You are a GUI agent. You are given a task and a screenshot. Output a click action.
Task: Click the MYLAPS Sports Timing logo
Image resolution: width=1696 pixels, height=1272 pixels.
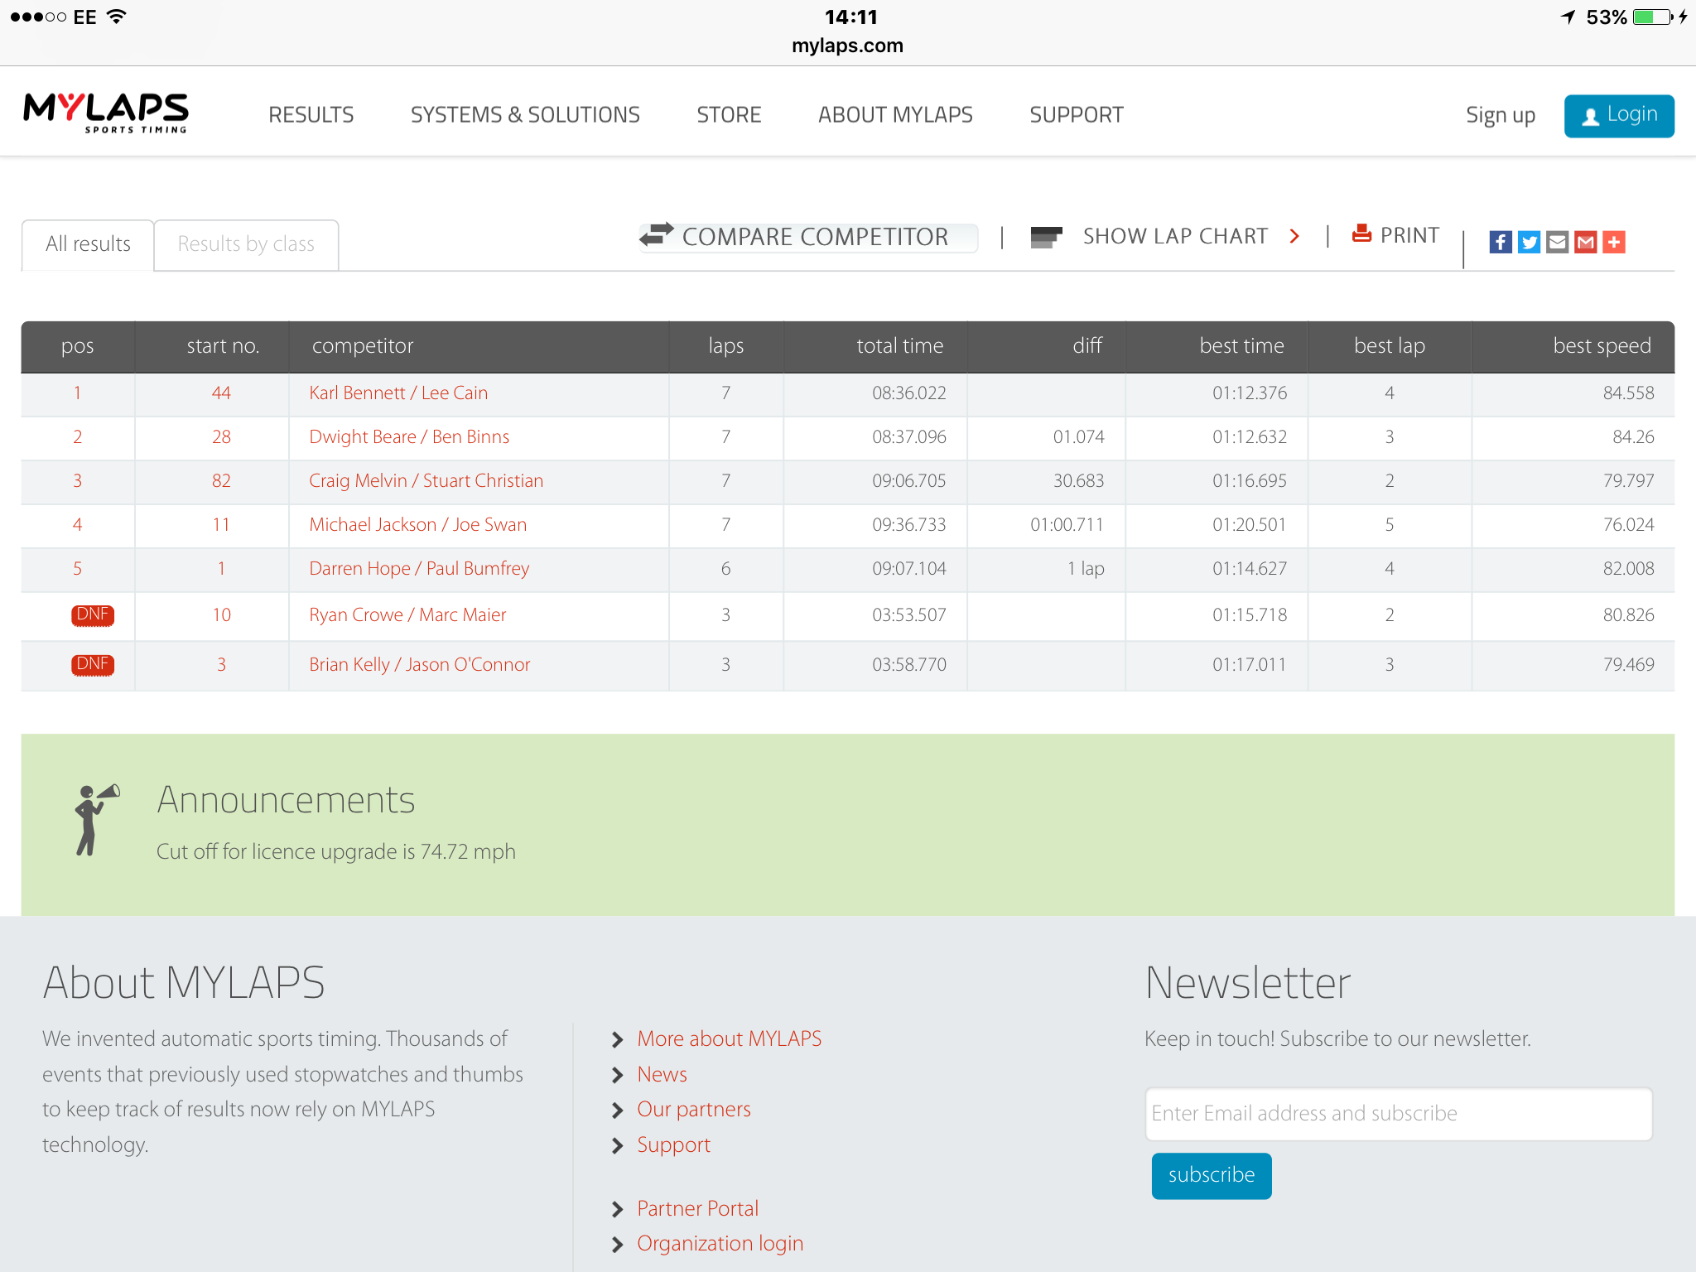(x=106, y=113)
